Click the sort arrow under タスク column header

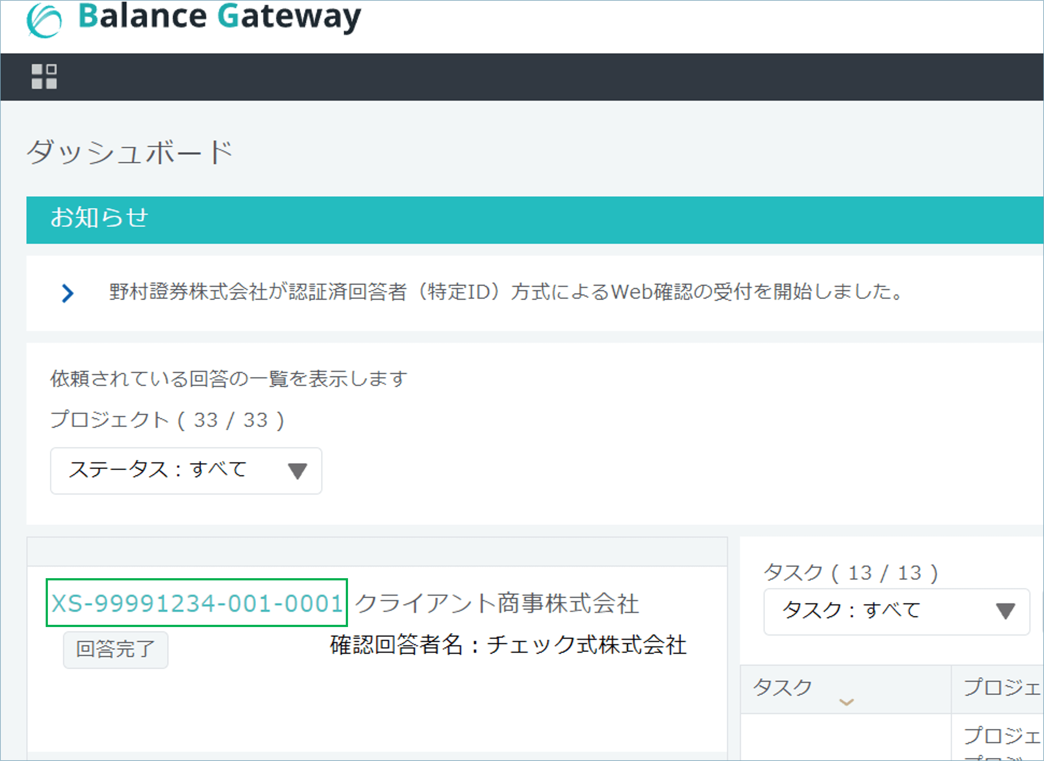pyautogui.click(x=847, y=702)
